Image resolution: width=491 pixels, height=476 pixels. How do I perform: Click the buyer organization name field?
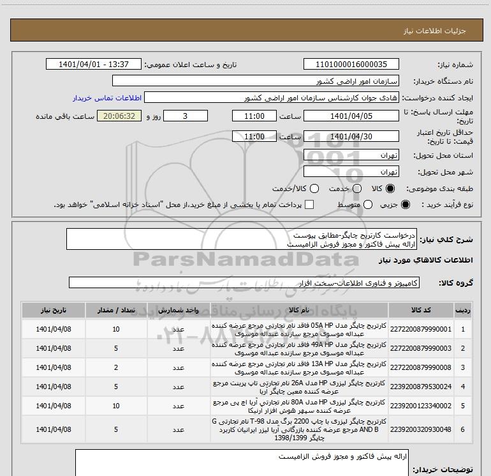coord(256,81)
